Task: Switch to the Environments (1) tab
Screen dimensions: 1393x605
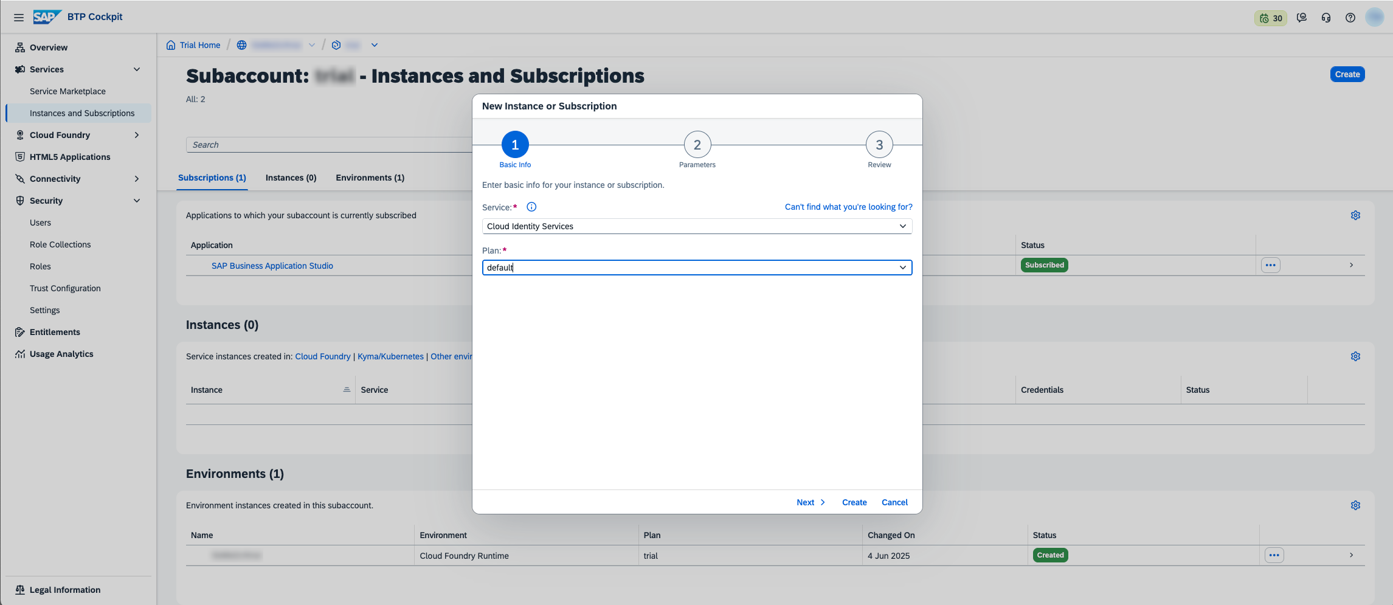Action: [370, 178]
